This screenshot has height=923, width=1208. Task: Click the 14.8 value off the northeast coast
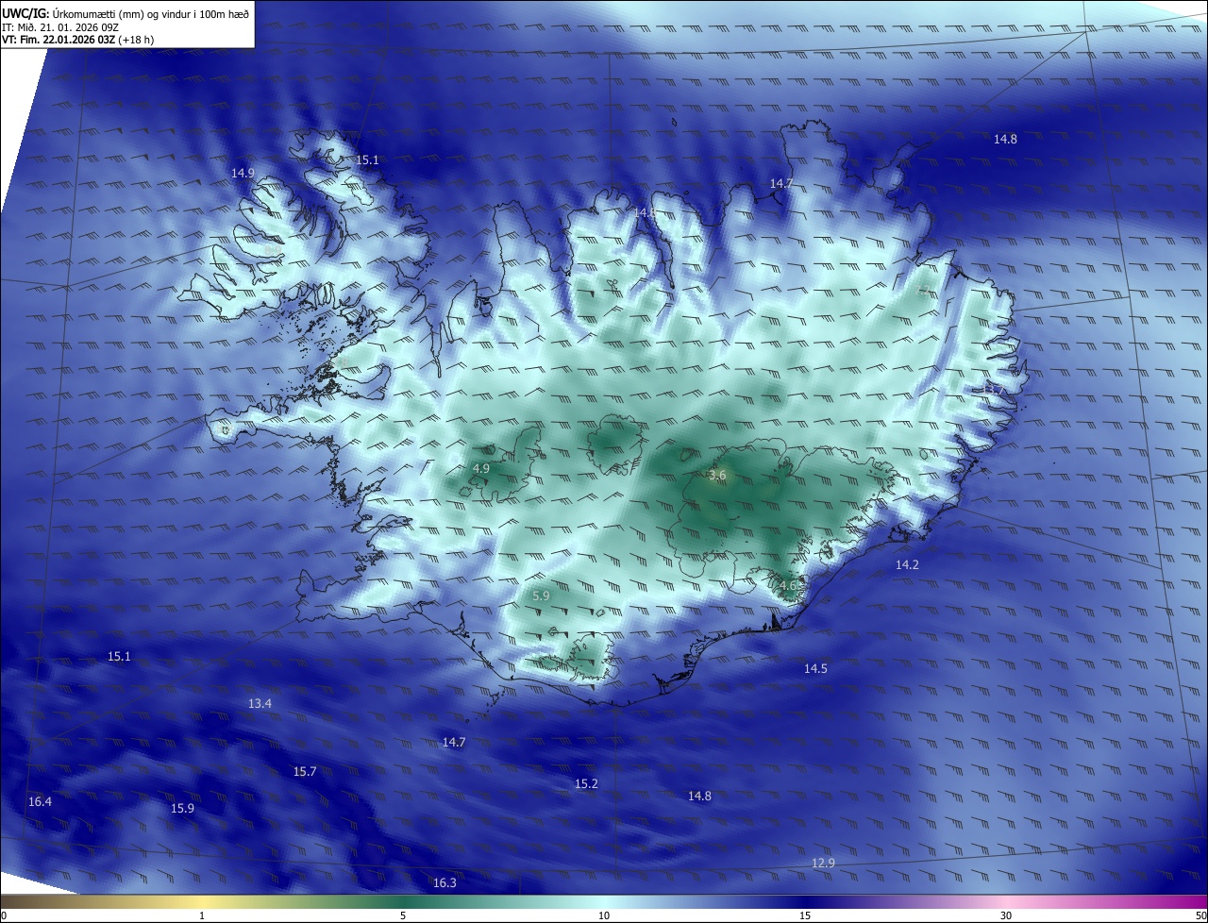click(1005, 139)
